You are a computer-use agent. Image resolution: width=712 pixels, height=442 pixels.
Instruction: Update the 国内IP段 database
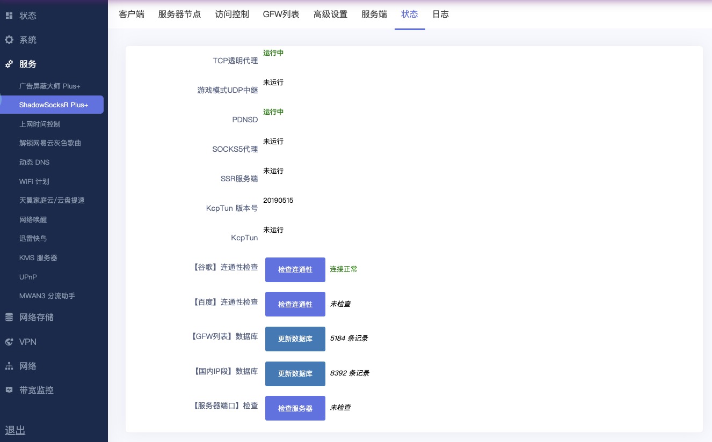(x=295, y=374)
